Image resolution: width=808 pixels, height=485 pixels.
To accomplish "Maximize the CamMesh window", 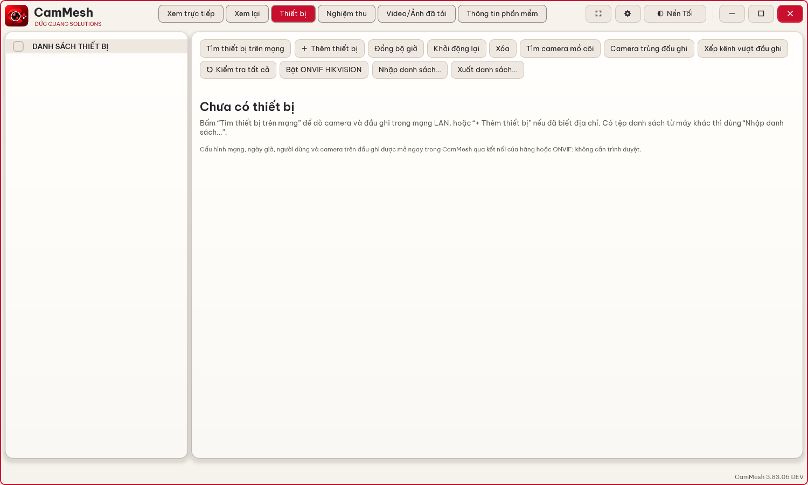I will coord(761,13).
